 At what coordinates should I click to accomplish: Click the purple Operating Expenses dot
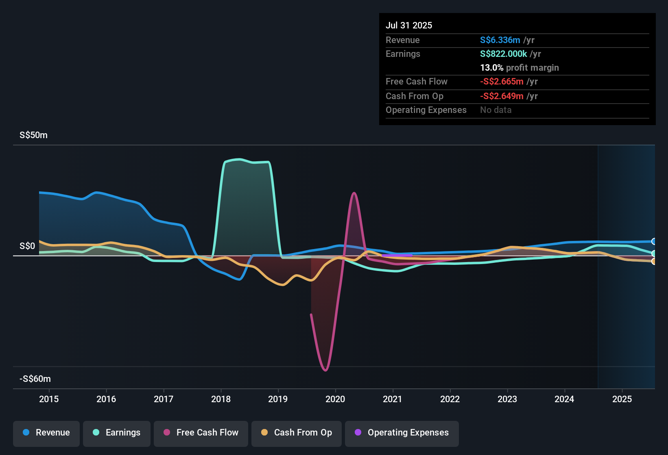pyautogui.click(x=358, y=433)
